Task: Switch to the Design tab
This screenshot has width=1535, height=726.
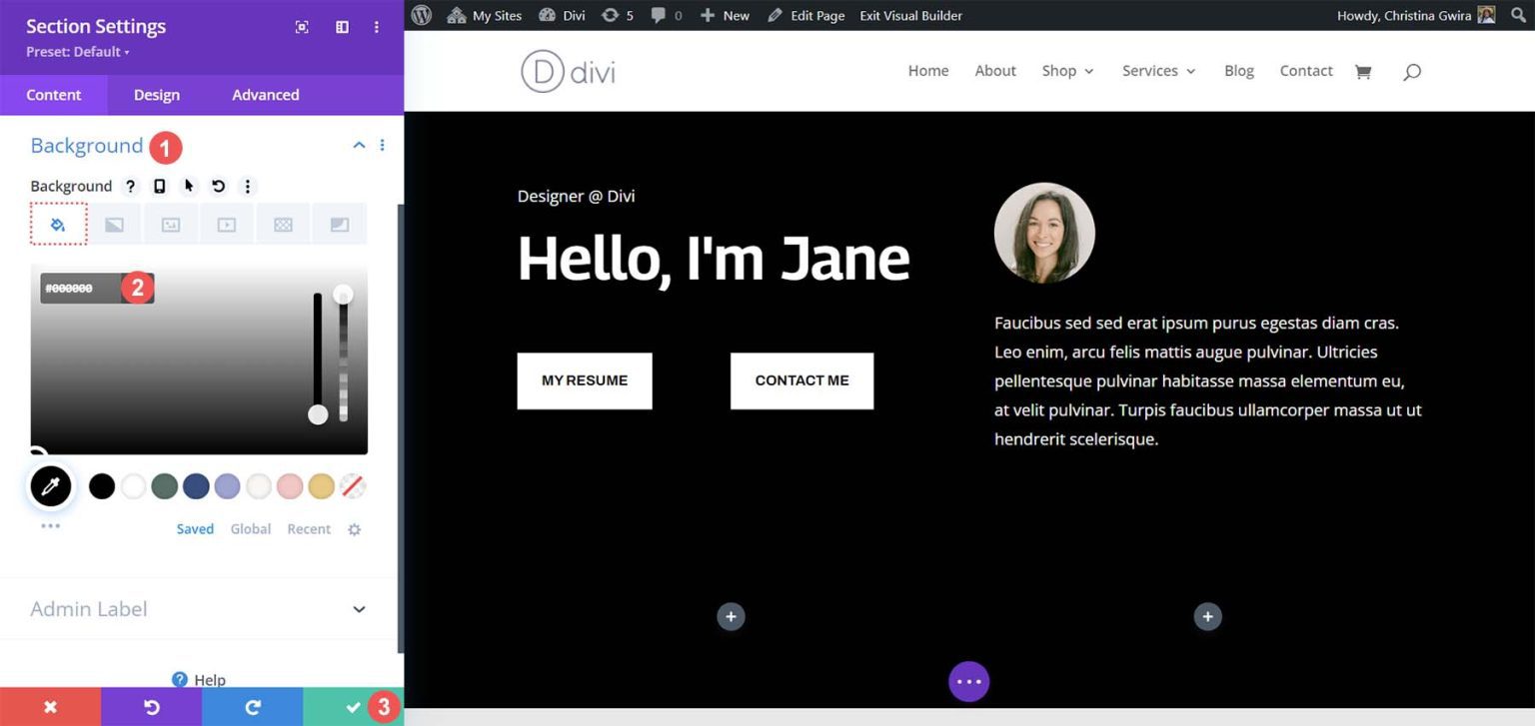Action: (x=156, y=95)
